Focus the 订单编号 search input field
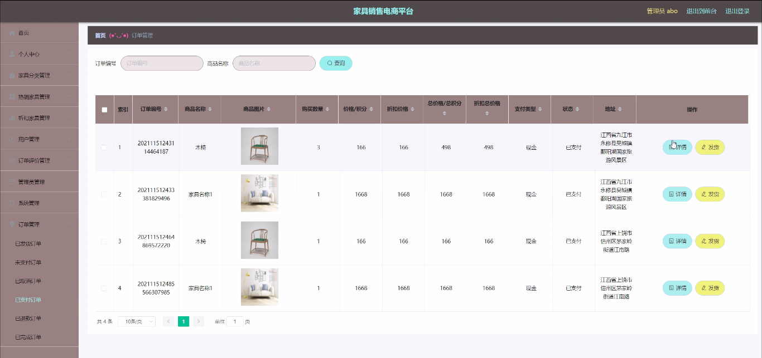762x358 pixels. [162, 63]
